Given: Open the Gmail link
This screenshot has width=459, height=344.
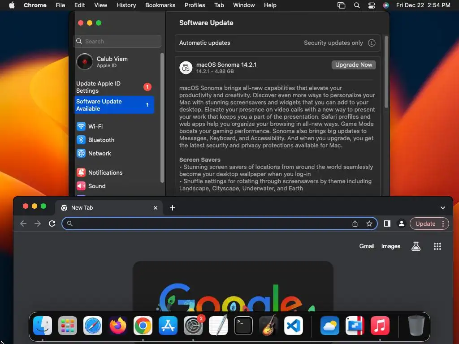Looking at the screenshot, I should point(367,246).
